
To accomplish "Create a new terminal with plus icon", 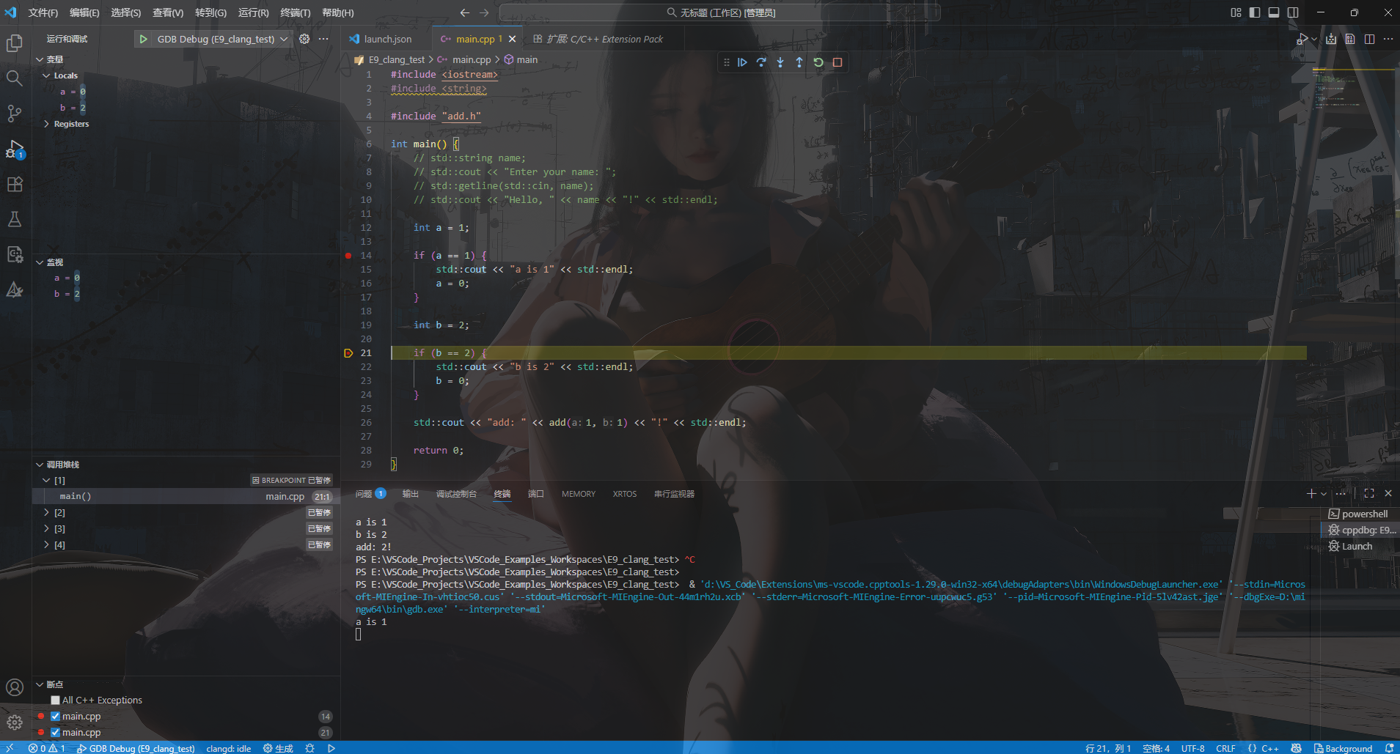I will pos(1311,494).
